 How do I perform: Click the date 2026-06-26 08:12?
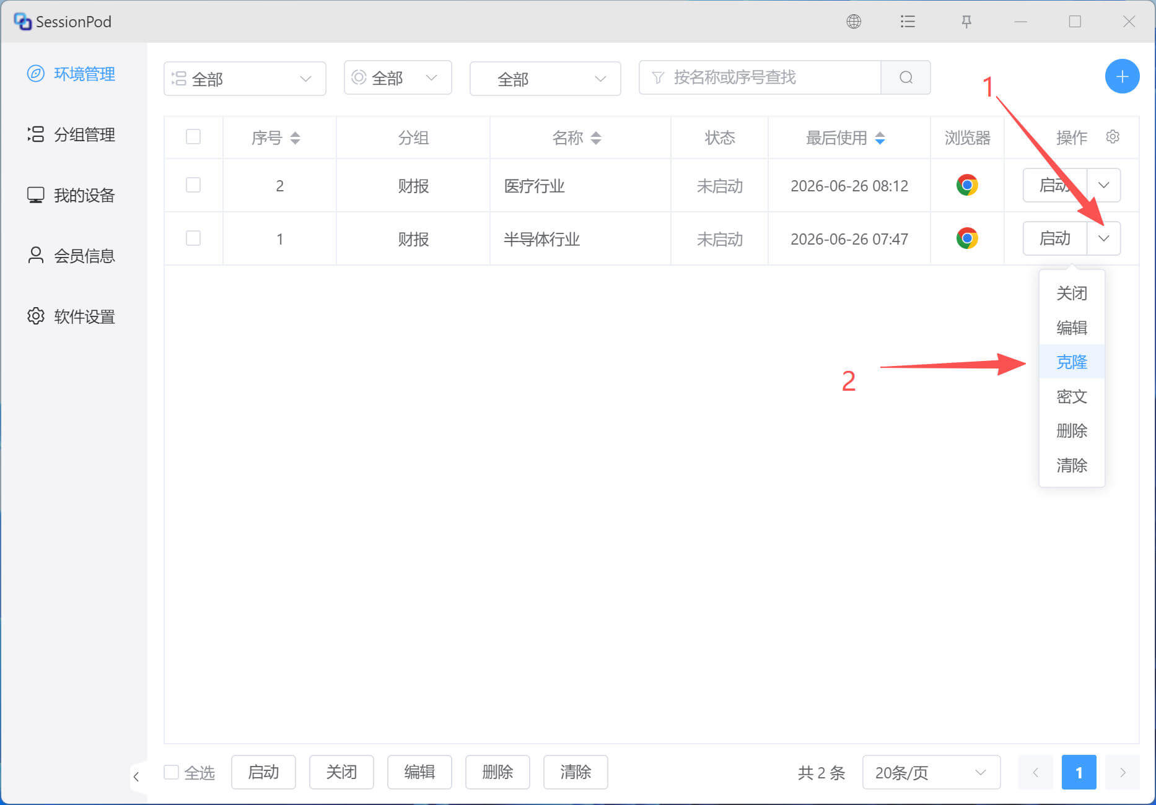click(849, 186)
